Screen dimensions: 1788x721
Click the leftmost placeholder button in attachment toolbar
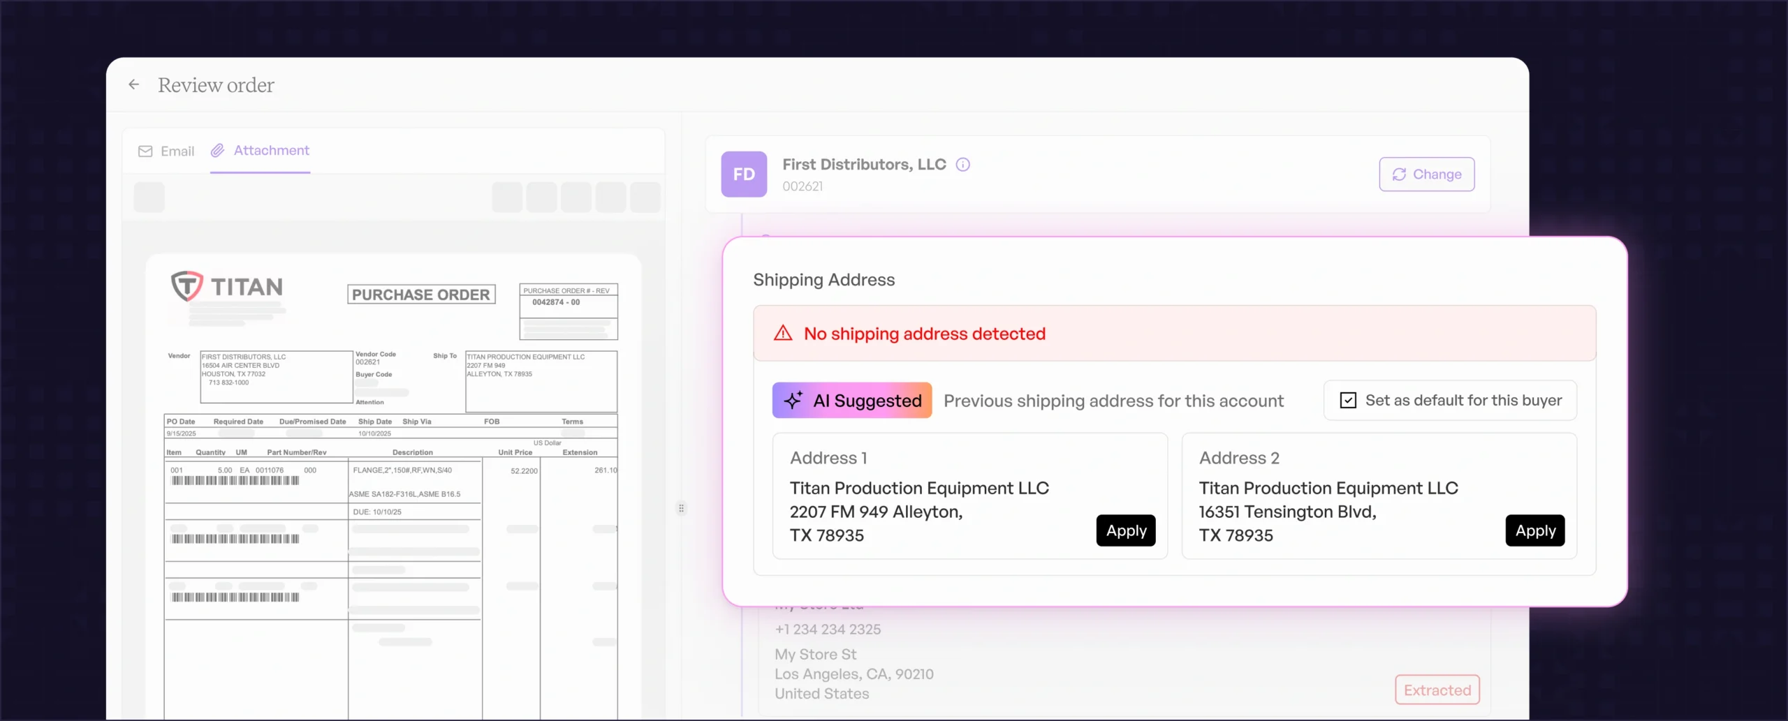point(149,198)
